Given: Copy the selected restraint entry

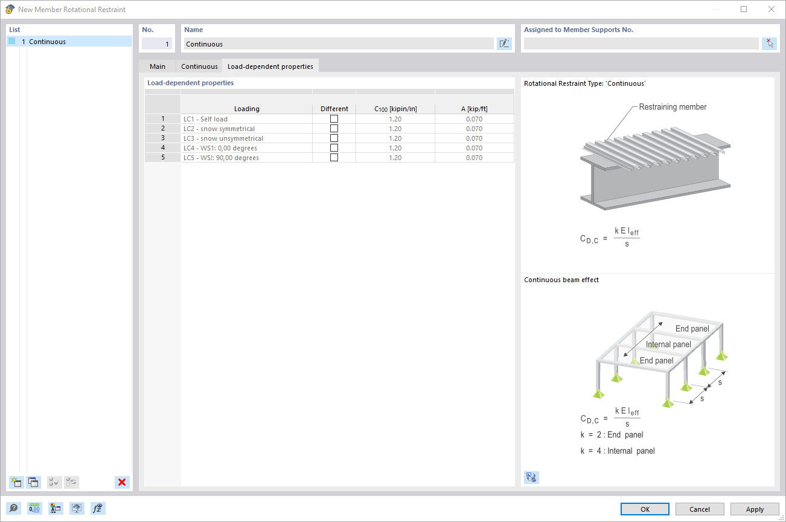Looking at the screenshot, I should [x=33, y=482].
